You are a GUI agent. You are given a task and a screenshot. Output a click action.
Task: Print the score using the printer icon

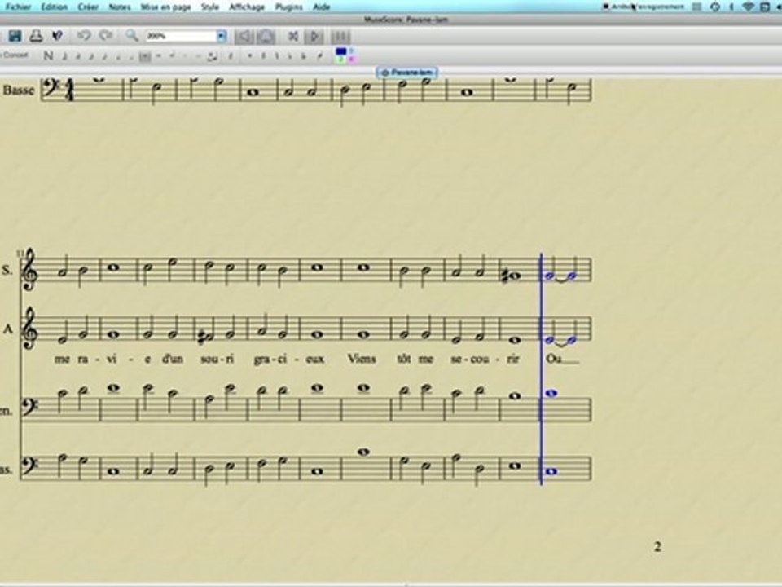(35, 36)
